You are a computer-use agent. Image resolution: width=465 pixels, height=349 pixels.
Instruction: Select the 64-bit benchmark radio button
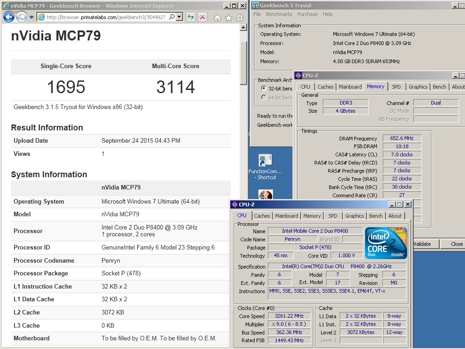coord(264,97)
